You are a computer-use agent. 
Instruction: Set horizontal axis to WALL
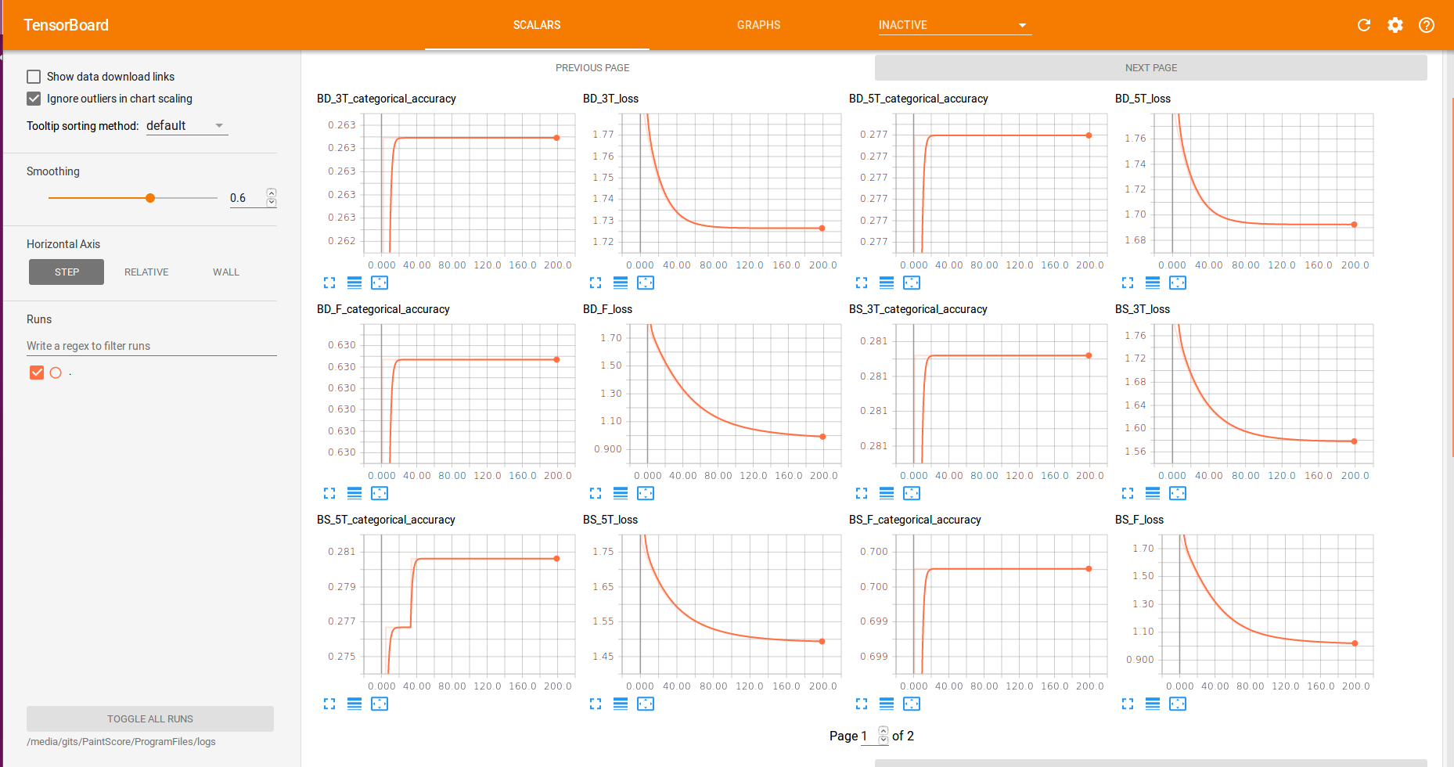click(226, 272)
